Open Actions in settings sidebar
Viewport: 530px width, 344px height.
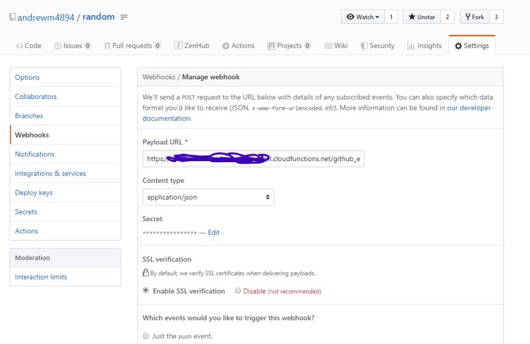tap(65, 231)
